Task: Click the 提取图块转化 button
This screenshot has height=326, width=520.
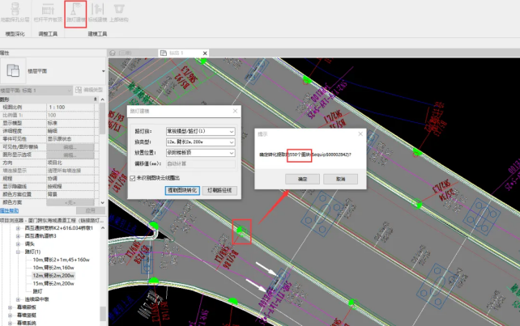Action: click(182, 191)
